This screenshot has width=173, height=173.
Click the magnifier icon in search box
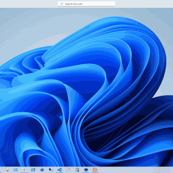(x=62, y=4)
